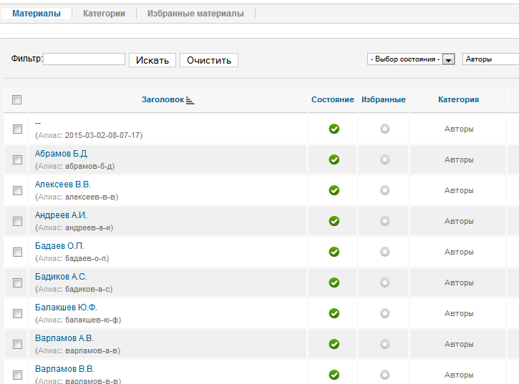This screenshot has height=384, width=519.
Task: Mark Балакшев Ю.Ф. as featured
Action: coord(384,313)
